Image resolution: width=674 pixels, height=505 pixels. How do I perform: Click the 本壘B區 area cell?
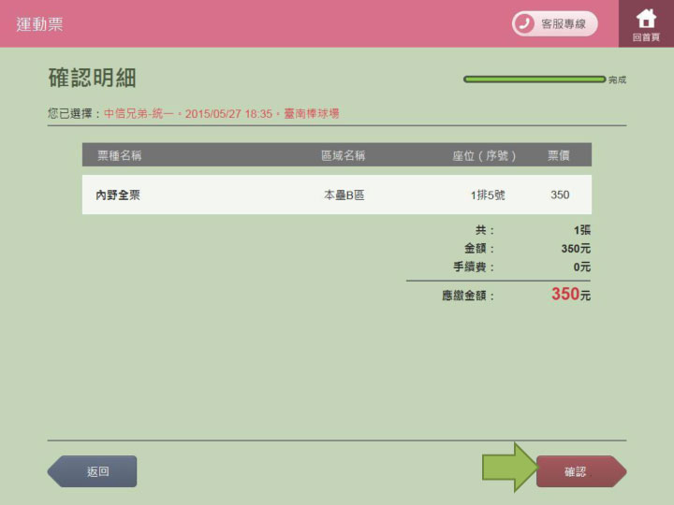(x=344, y=195)
